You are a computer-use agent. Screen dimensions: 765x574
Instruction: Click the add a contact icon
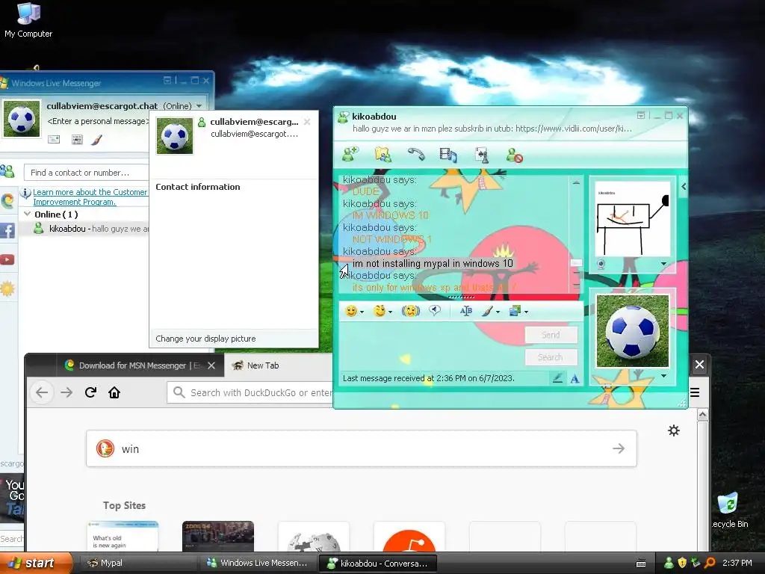coord(7,171)
